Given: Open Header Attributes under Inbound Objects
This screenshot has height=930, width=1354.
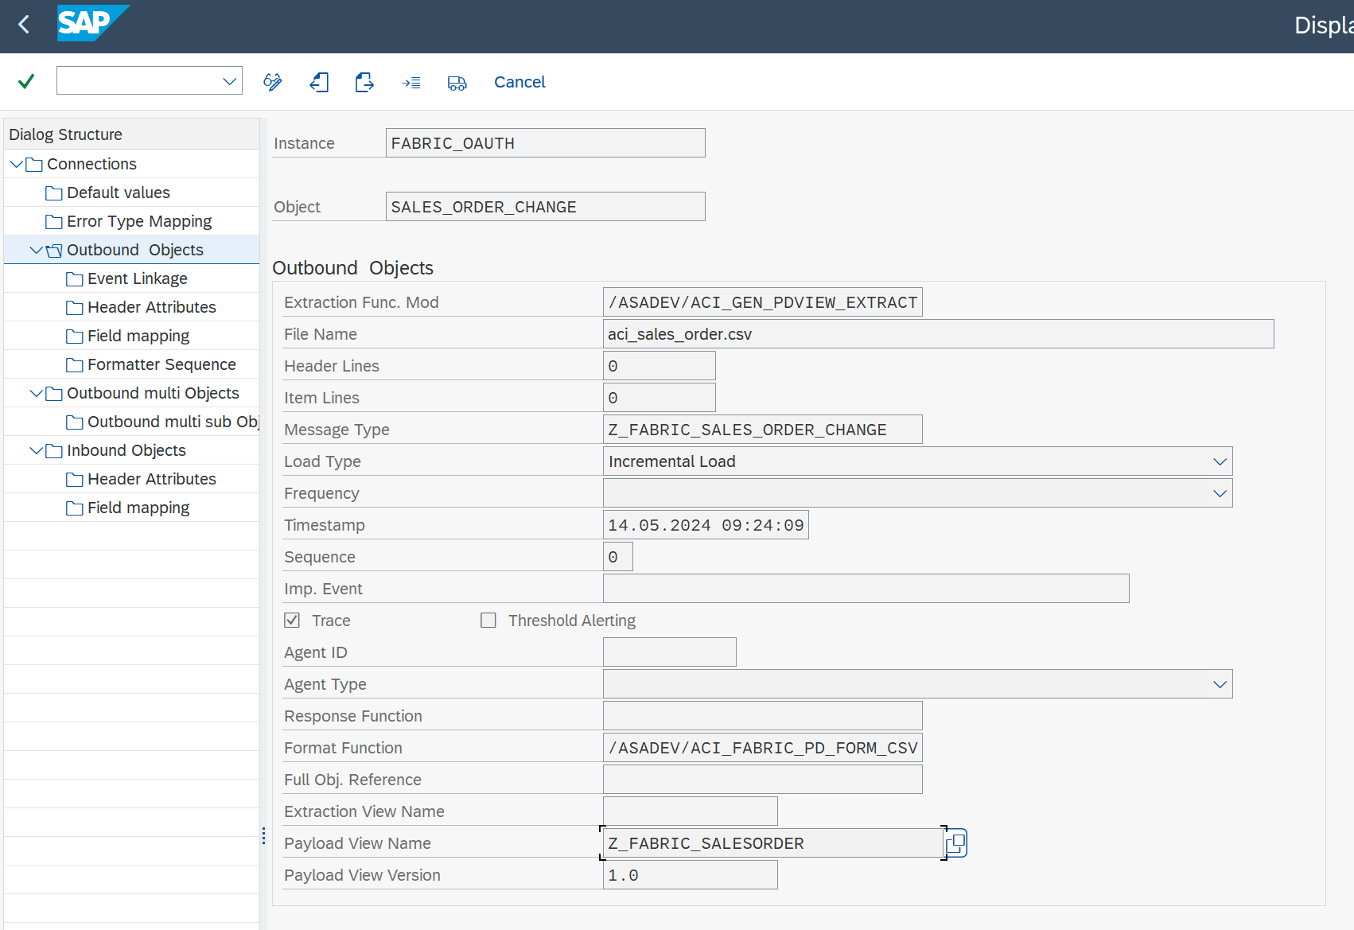Looking at the screenshot, I should tap(151, 479).
